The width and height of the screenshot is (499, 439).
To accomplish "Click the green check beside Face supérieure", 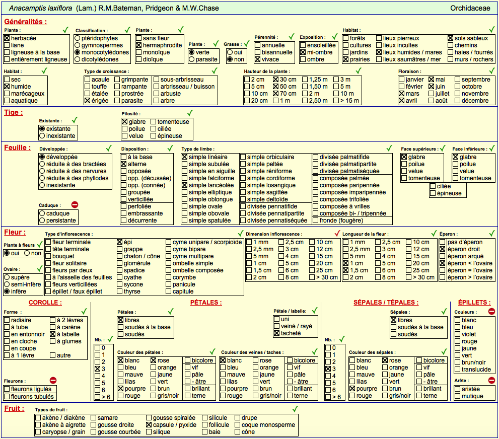I will click(x=443, y=148).
